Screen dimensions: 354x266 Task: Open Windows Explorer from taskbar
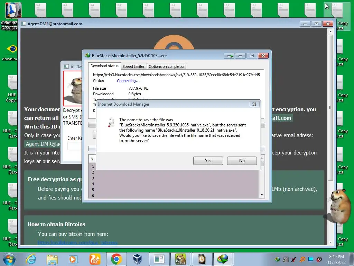(x=52, y=259)
